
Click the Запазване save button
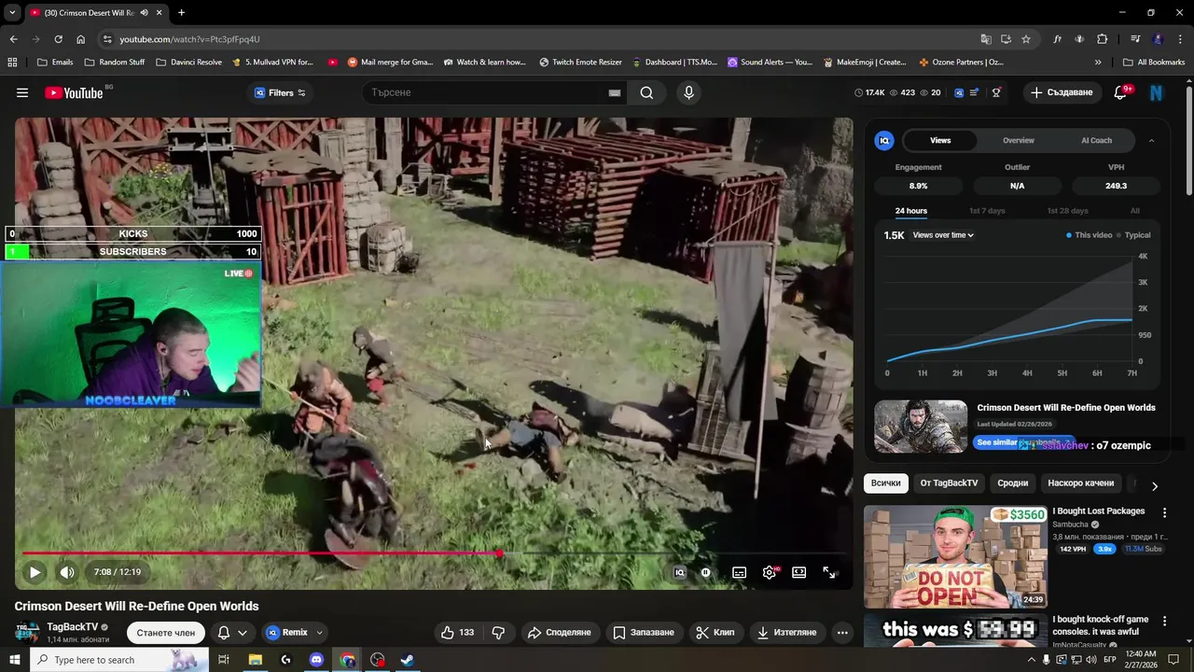click(x=644, y=633)
